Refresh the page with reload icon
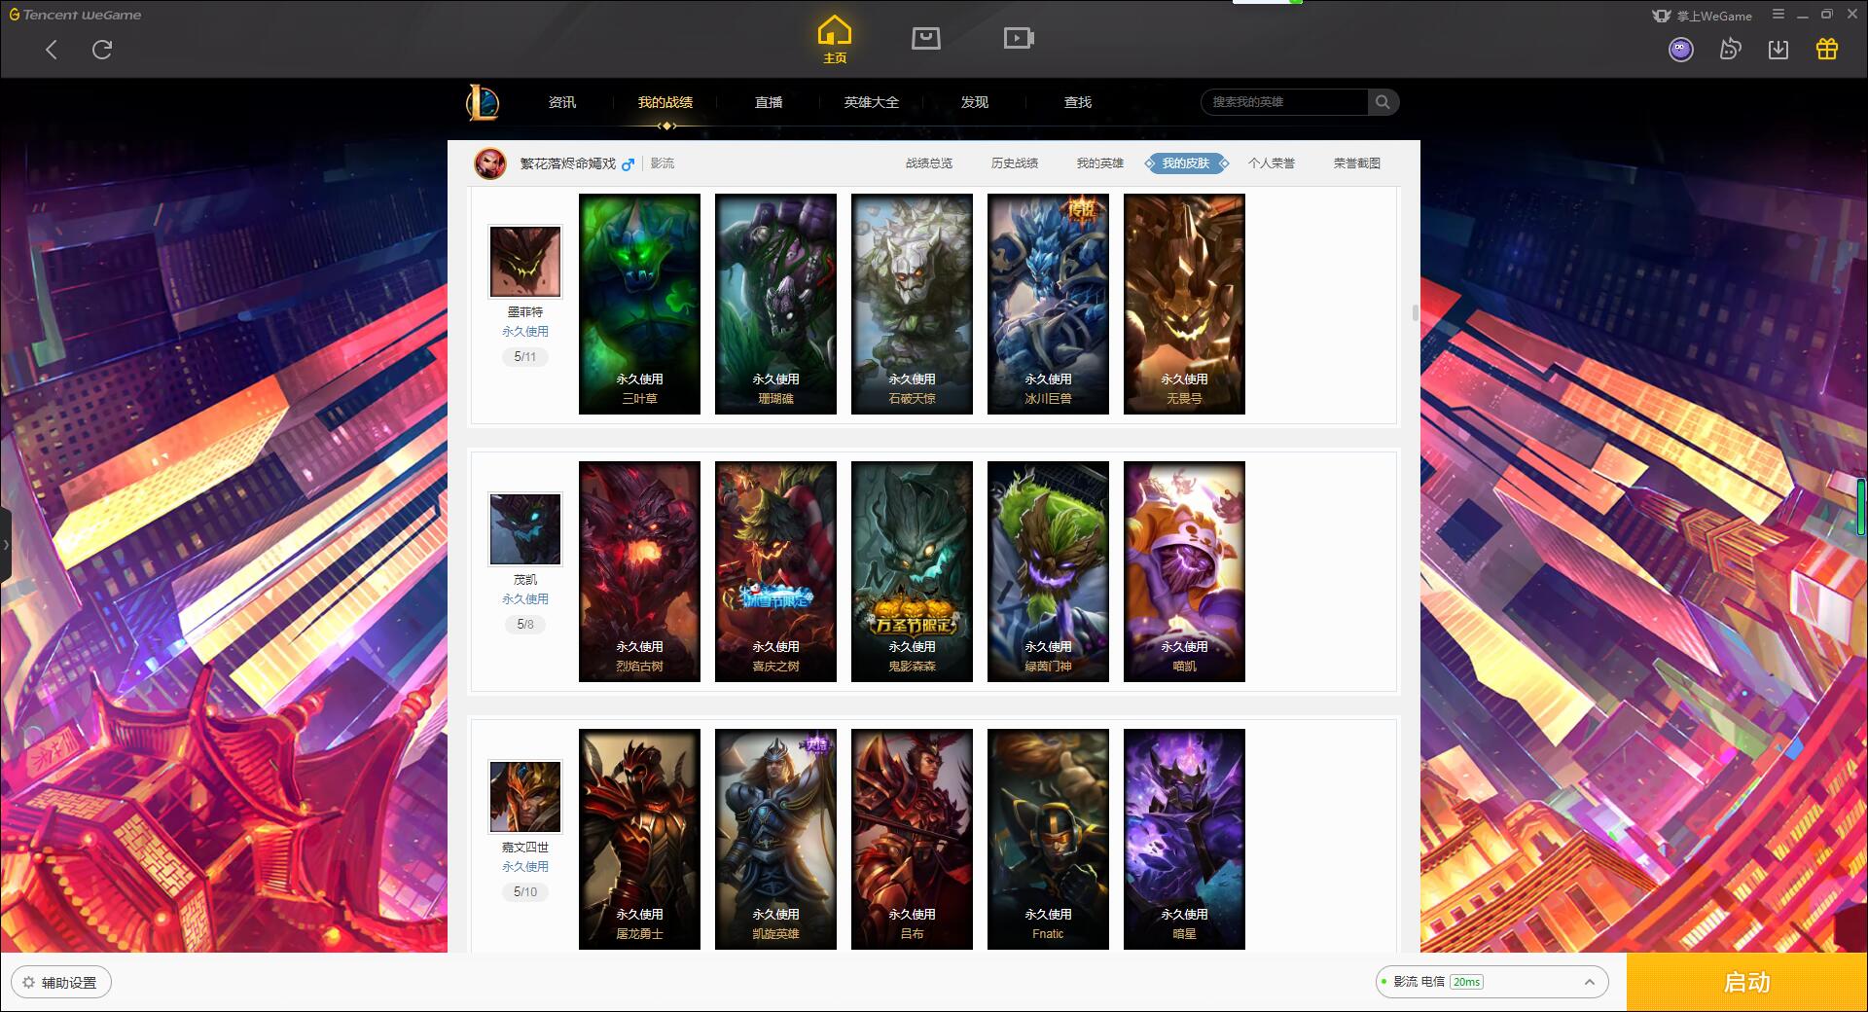 (102, 50)
